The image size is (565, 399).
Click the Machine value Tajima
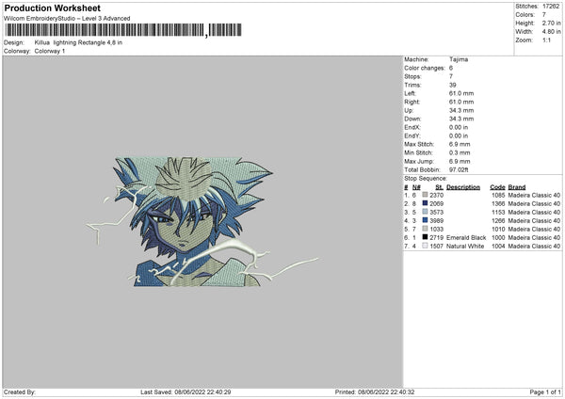[x=459, y=59]
